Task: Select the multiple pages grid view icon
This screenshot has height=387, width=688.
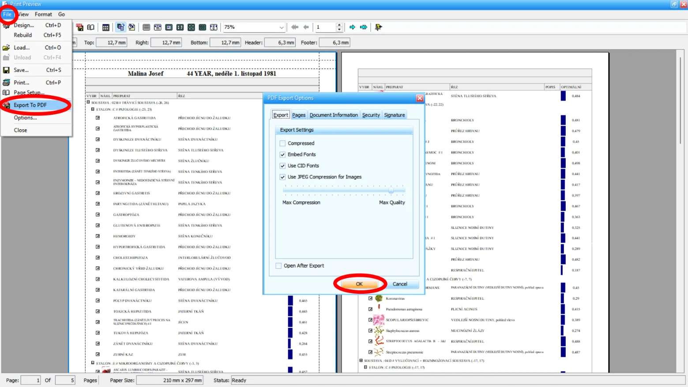Action: [203, 27]
